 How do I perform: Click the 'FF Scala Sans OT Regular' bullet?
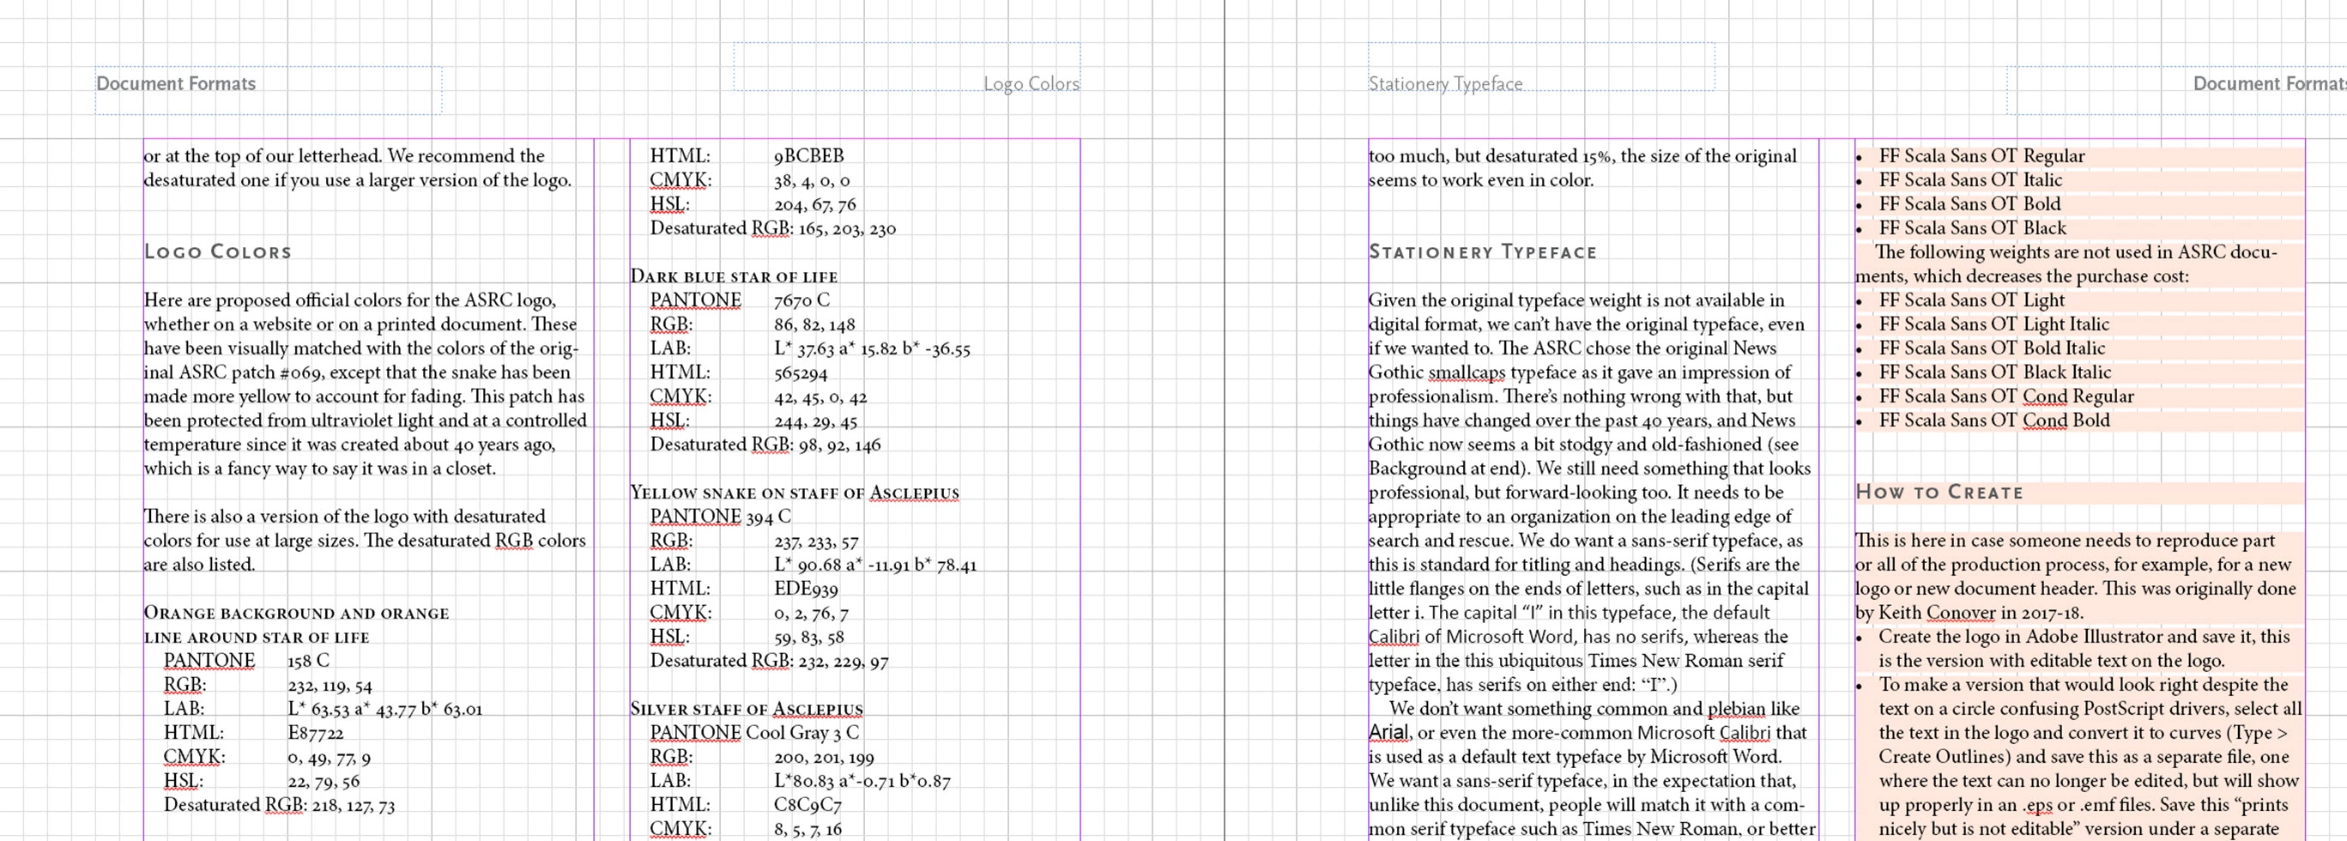click(x=1981, y=157)
